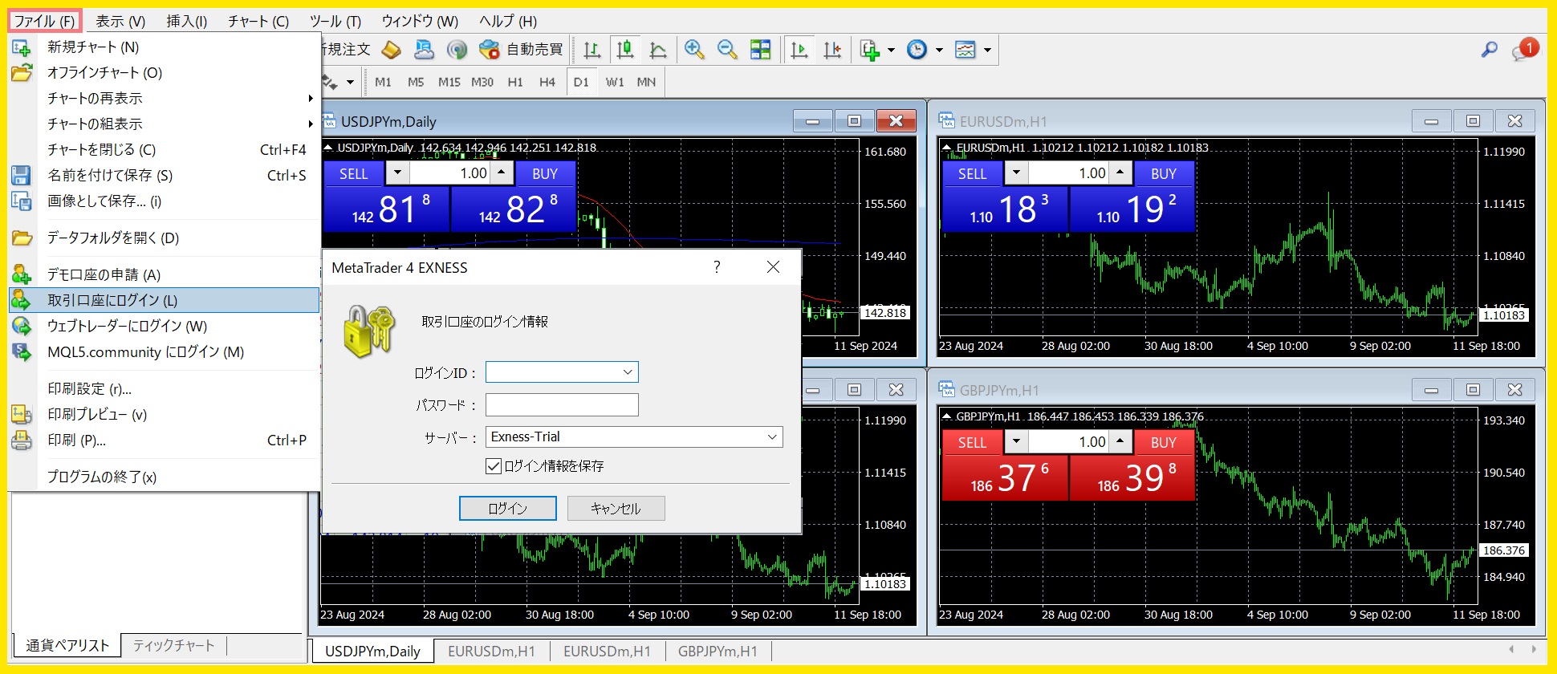1557x674 pixels.
Task: Select 画像として保存 menu entry
Action: pyautogui.click(x=104, y=201)
